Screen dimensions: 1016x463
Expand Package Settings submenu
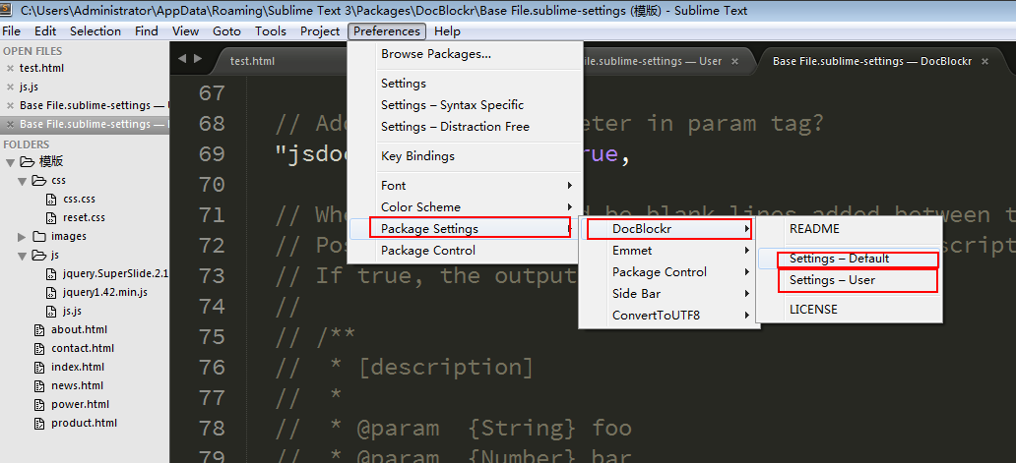click(x=466, y=229)
